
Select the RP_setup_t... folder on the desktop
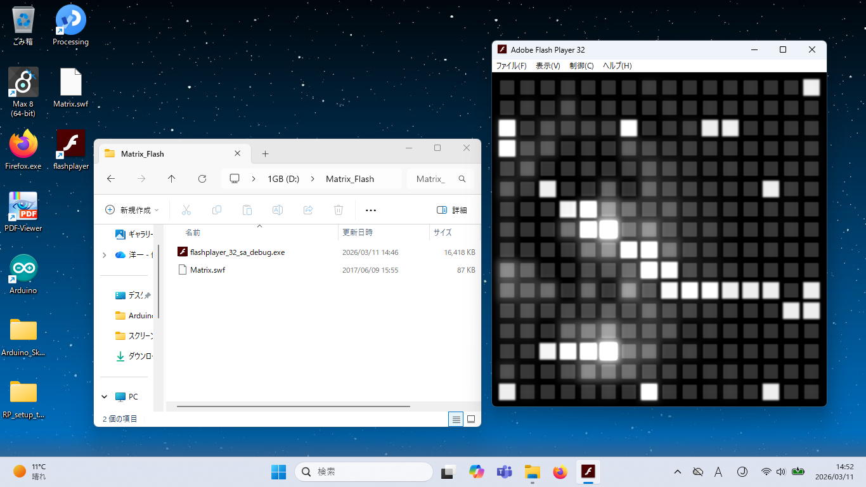[x=23, y=399]
